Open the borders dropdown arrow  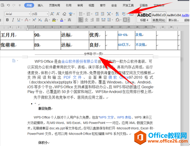(x=129, y=20)
